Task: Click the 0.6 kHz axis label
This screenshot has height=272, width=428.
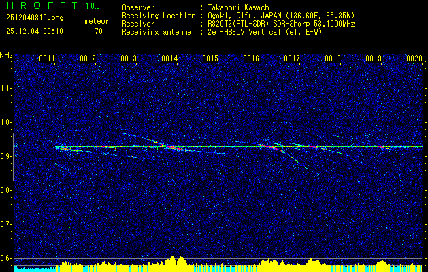Action: 5,258
